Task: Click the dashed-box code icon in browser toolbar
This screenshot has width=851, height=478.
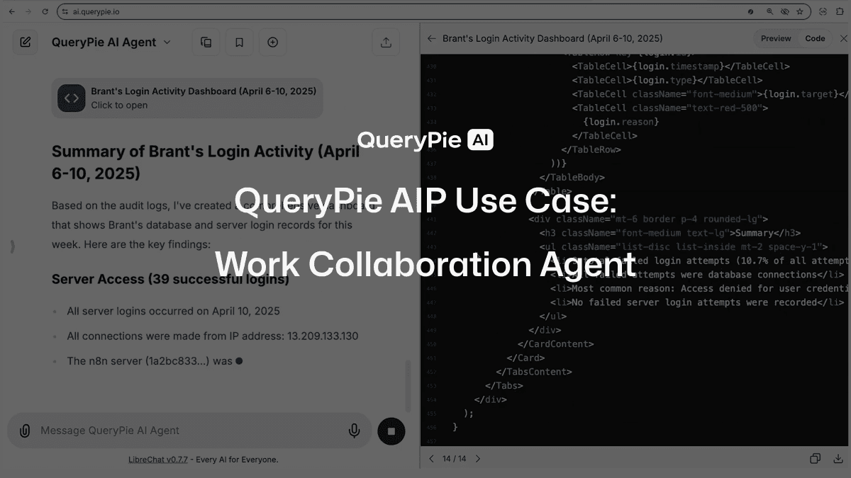Action: 823,12
